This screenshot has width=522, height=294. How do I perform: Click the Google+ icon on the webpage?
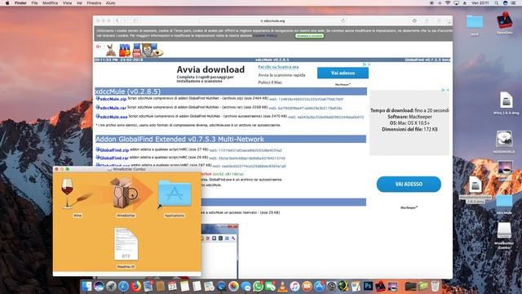point(99,47)
